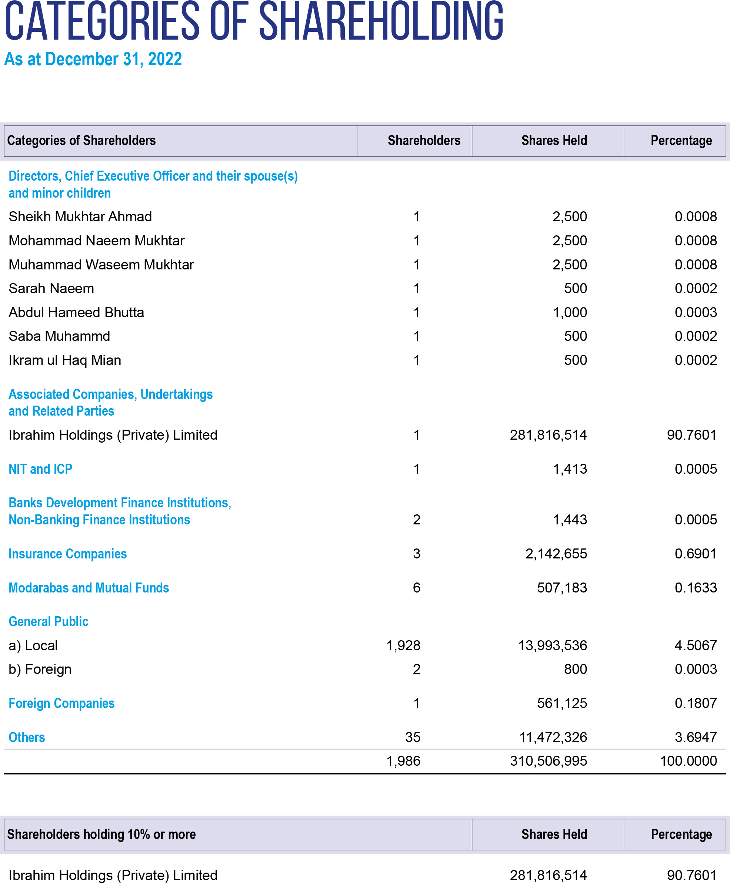
Task: Click the shares value 800
Action: 576,669
